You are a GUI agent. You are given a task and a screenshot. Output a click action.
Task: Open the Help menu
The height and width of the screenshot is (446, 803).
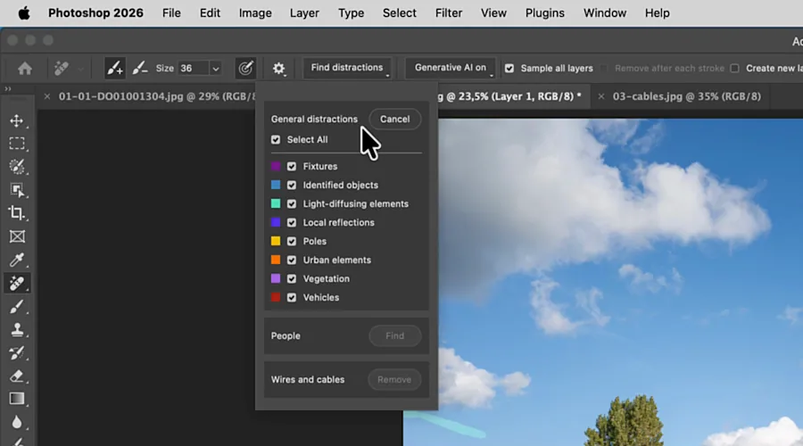click(x=657, y=13)
